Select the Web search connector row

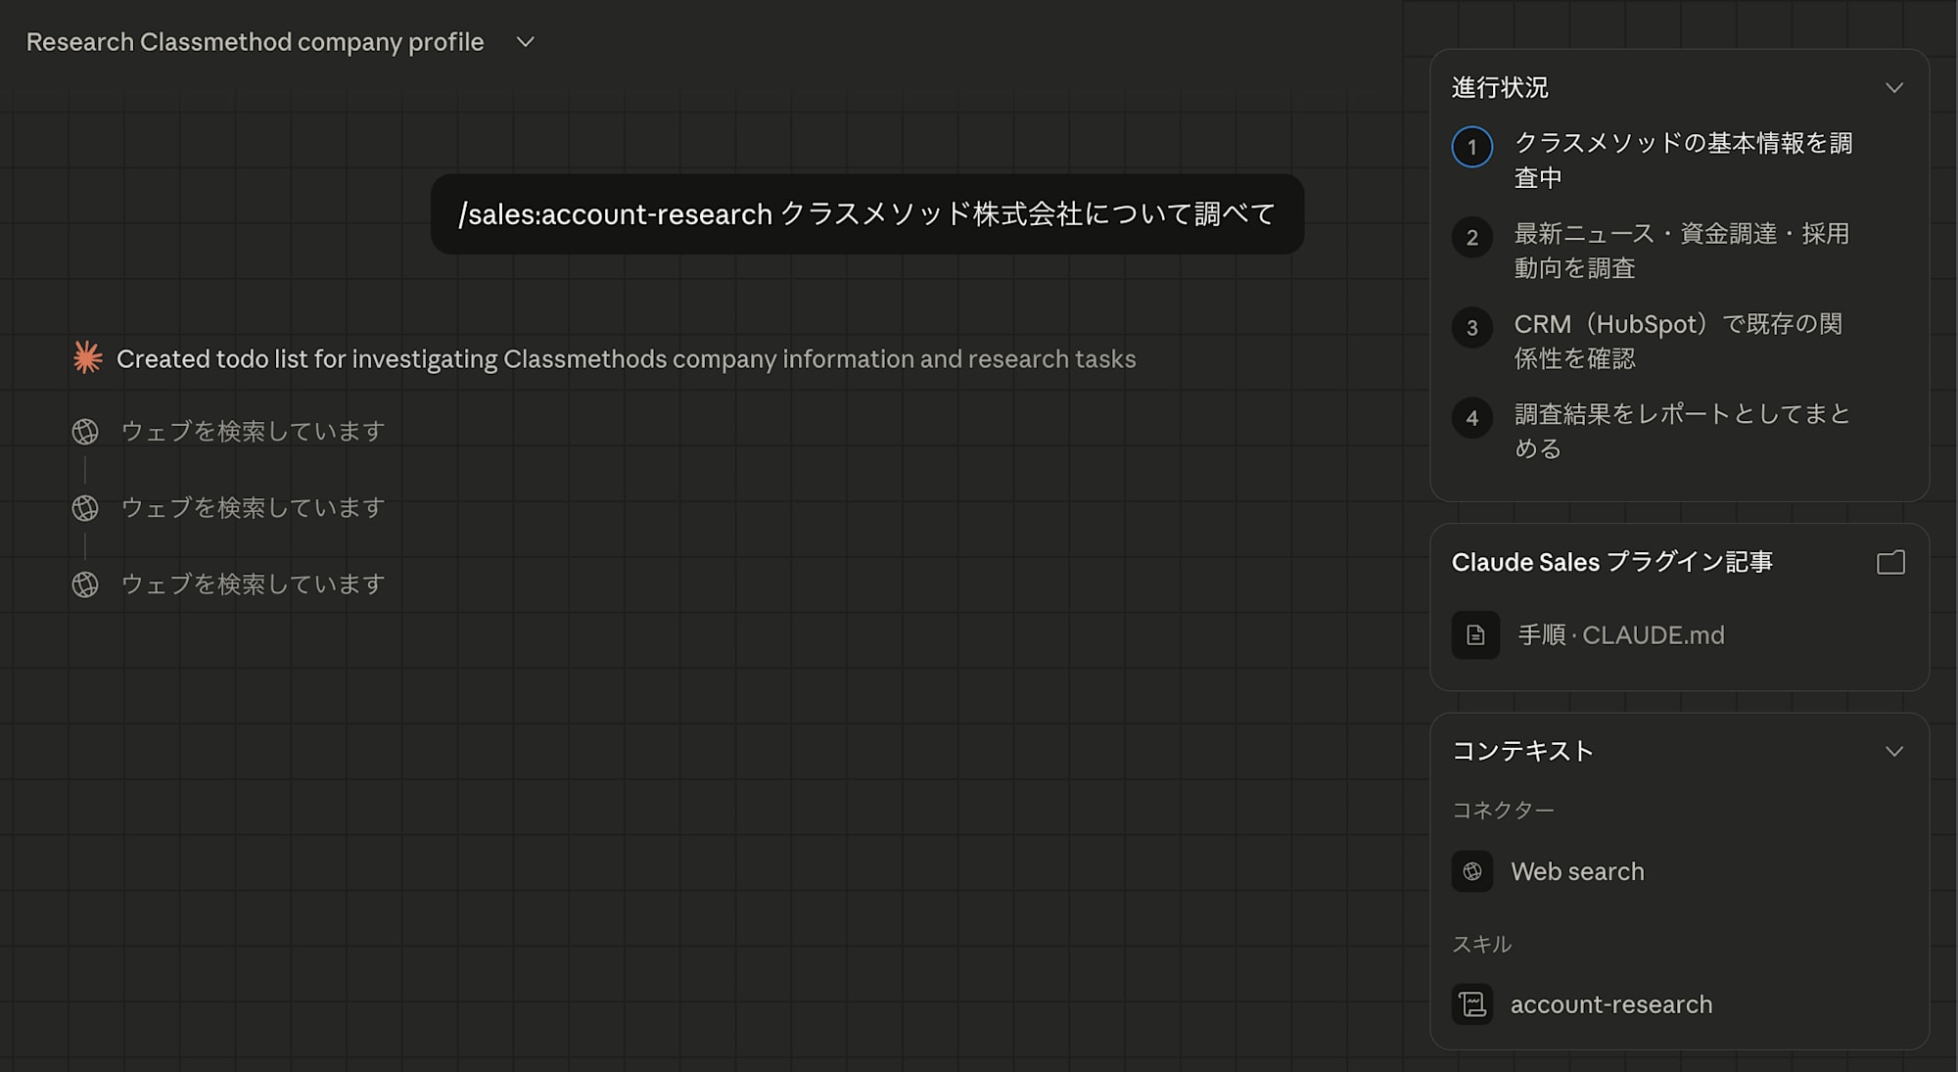pos(1577,871)
